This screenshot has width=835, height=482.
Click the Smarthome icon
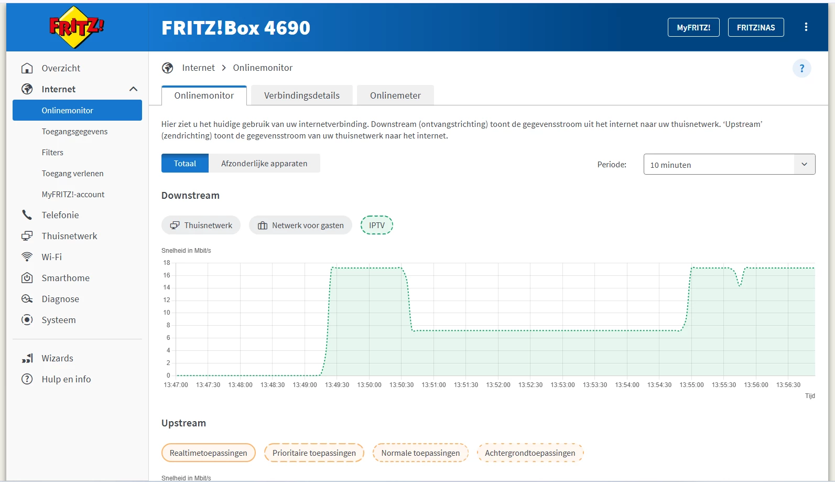click(27, 278)
